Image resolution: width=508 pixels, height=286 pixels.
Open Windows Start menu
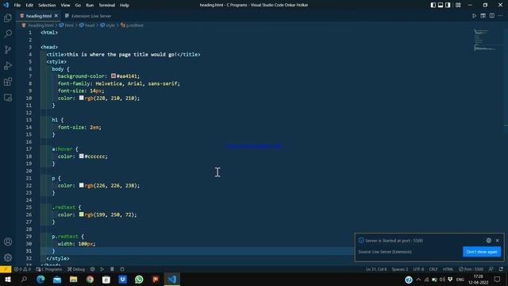7,279
